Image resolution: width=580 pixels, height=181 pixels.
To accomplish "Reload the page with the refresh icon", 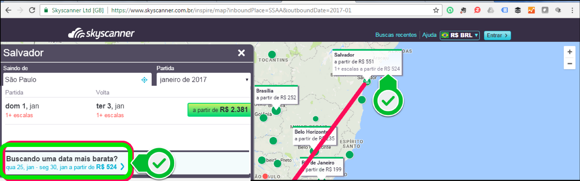I will (32, 10).
